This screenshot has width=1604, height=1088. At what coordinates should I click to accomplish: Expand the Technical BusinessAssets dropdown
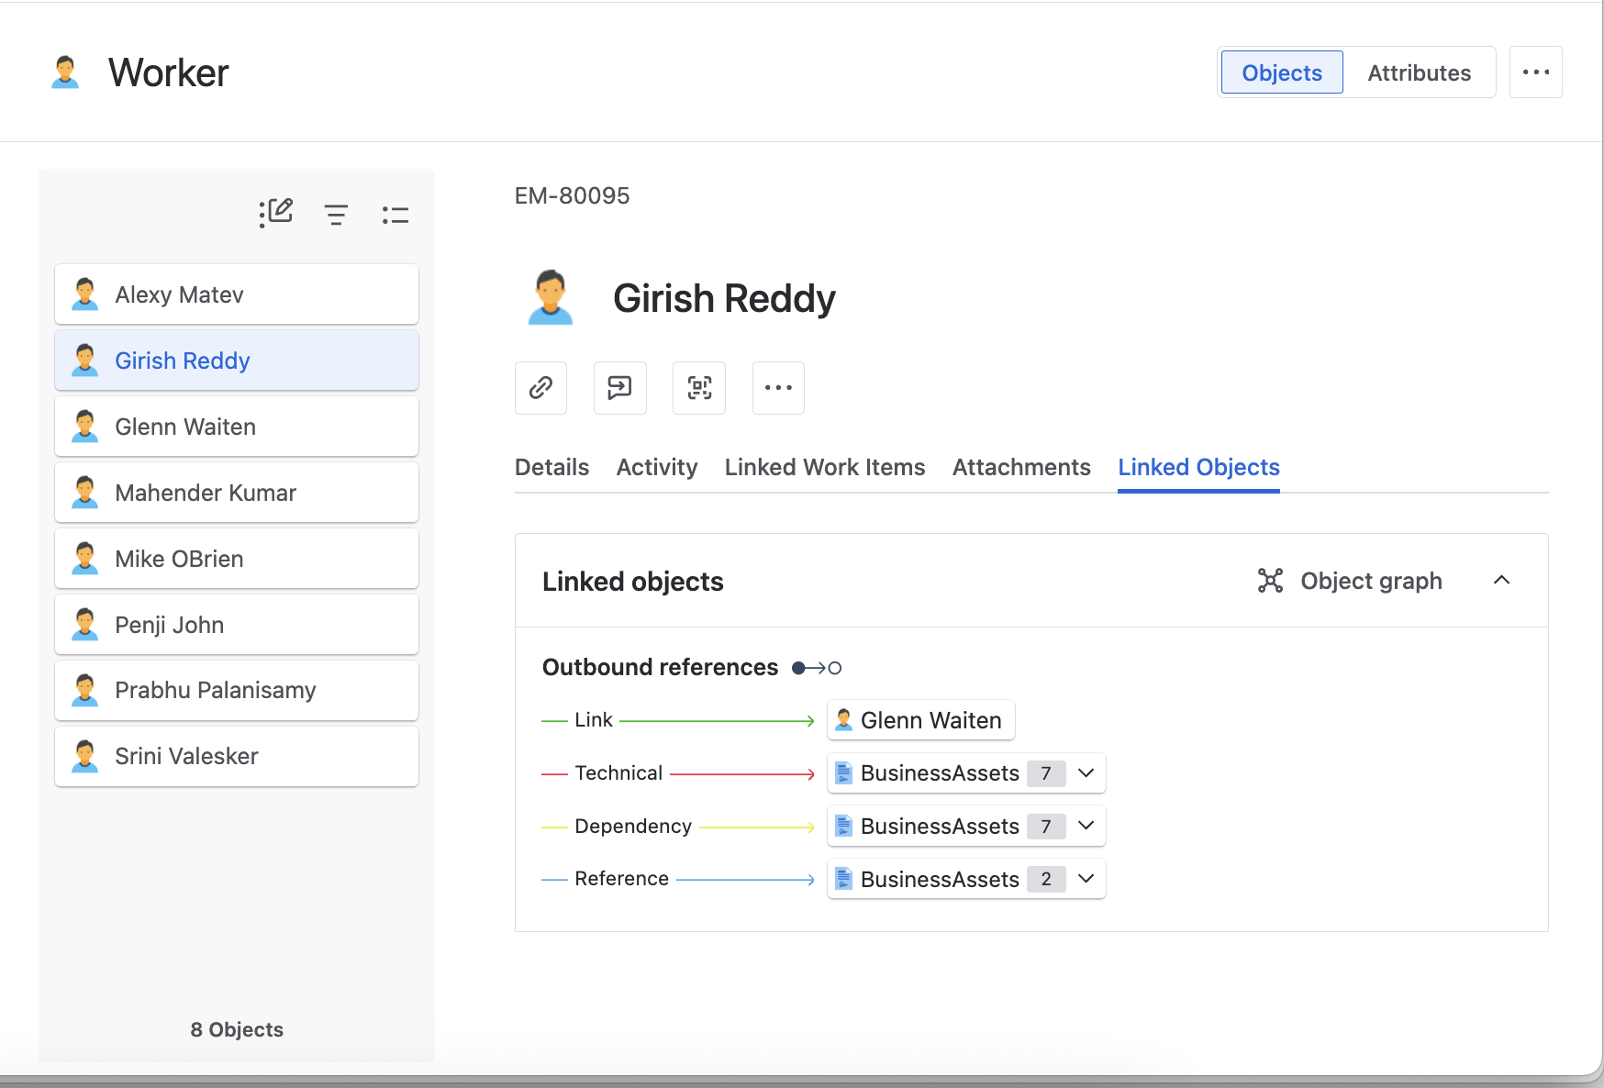tap(1086, 773)
